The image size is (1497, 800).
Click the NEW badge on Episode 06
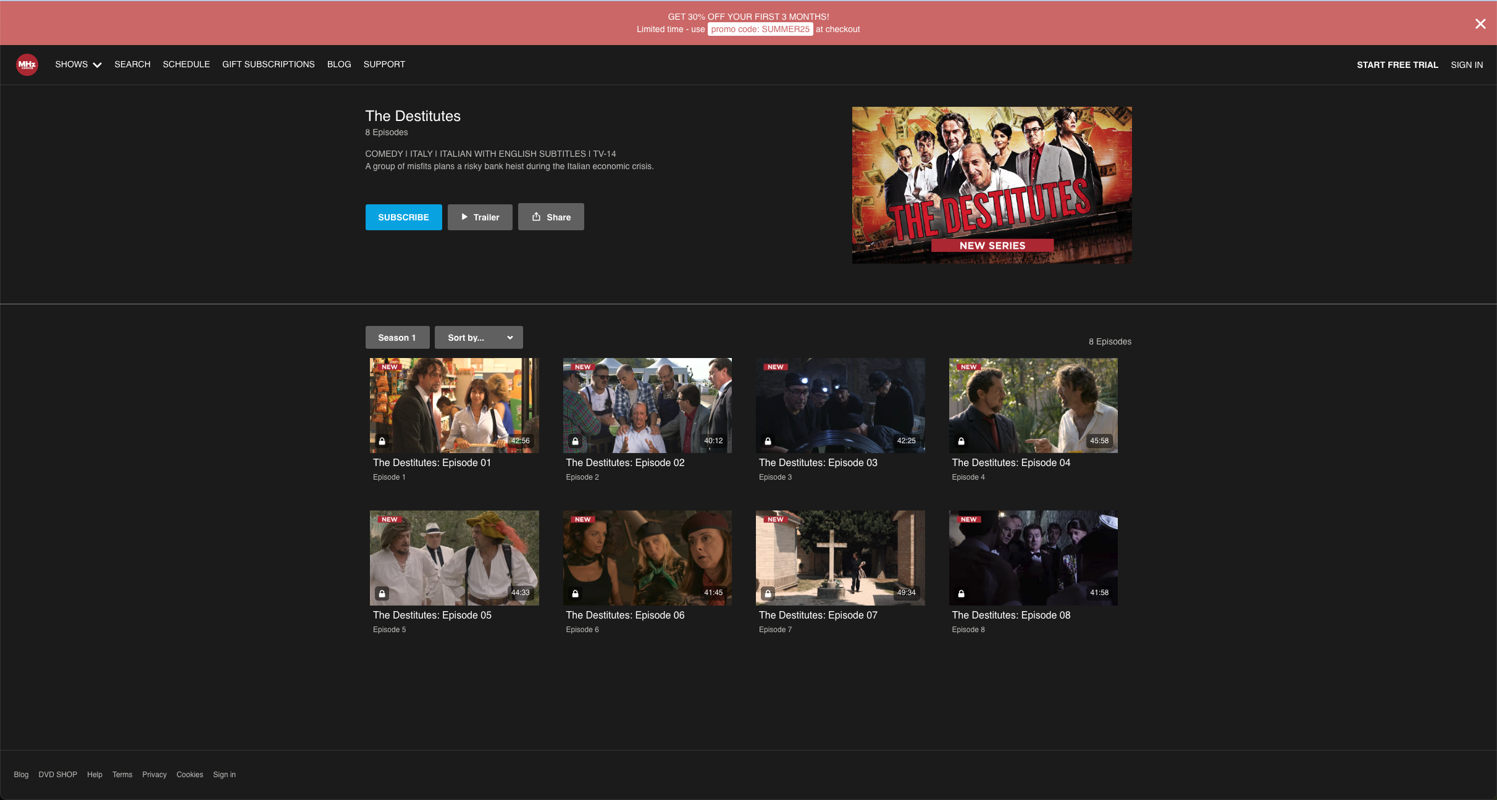[x=582, y=519]
